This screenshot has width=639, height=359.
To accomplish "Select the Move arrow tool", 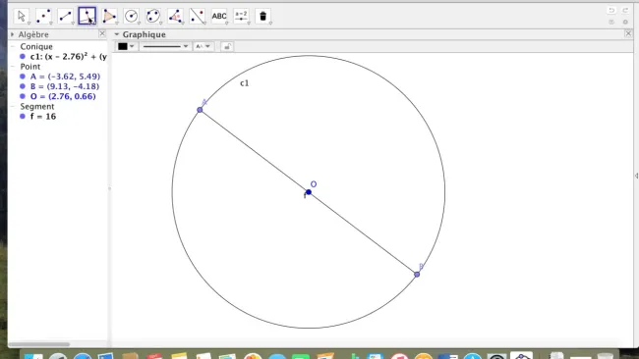I will tap(22, 17).
